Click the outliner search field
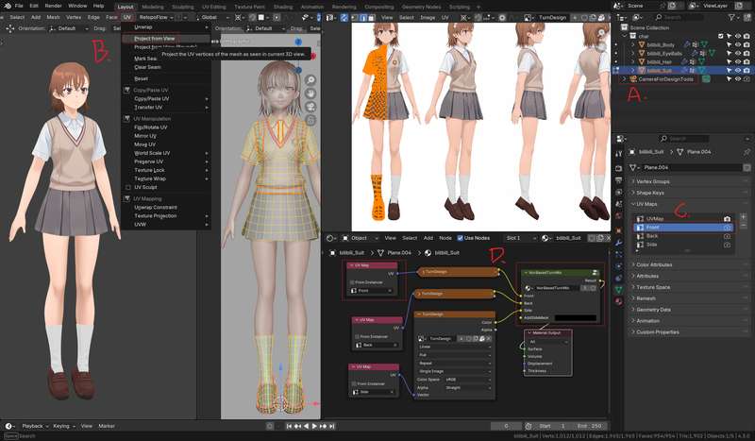 (679, 17)
